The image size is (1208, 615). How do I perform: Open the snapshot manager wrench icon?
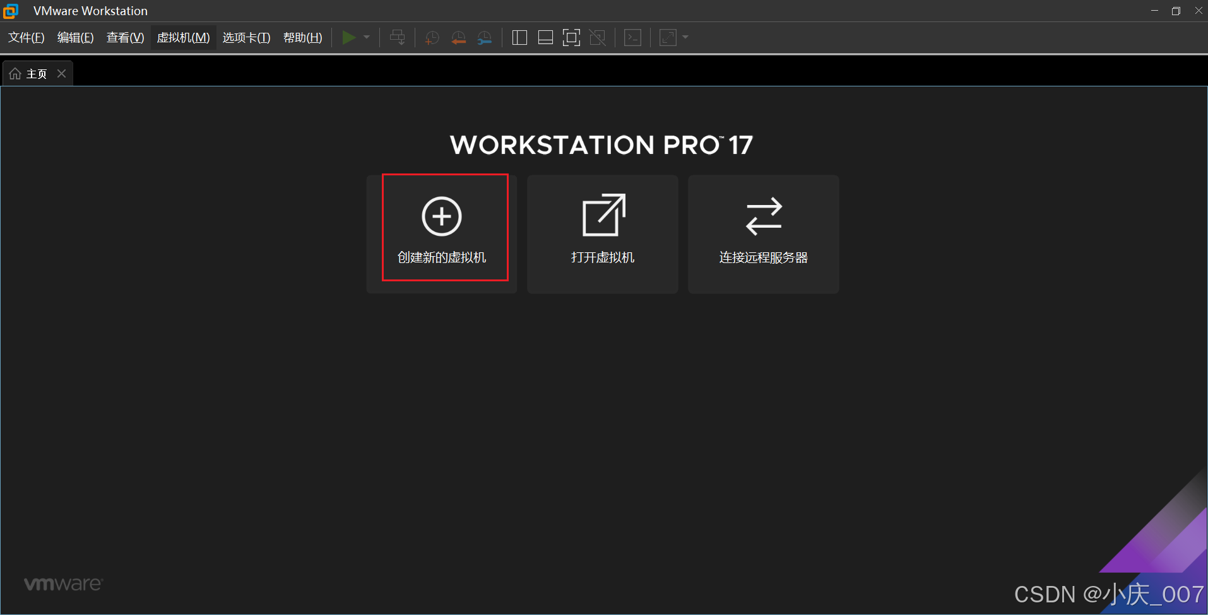click(485, 38)
